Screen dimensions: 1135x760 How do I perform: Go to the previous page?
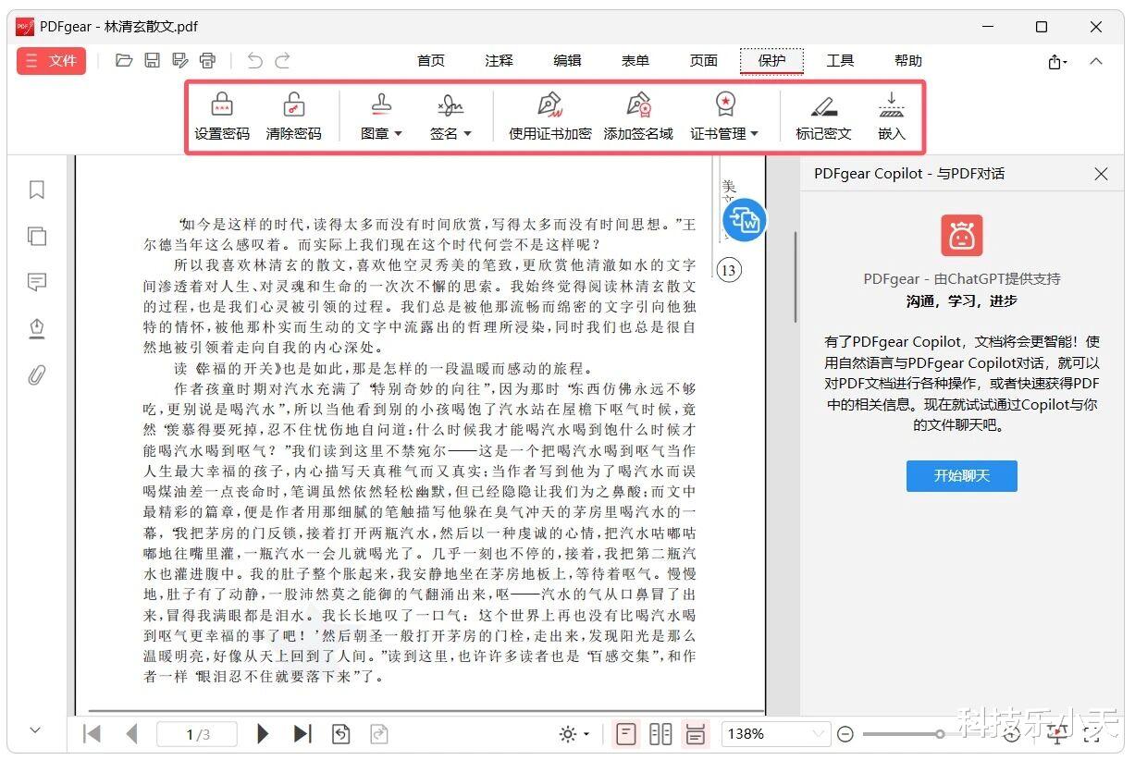pos(131,734)
